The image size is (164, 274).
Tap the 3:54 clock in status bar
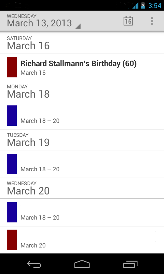155,5
